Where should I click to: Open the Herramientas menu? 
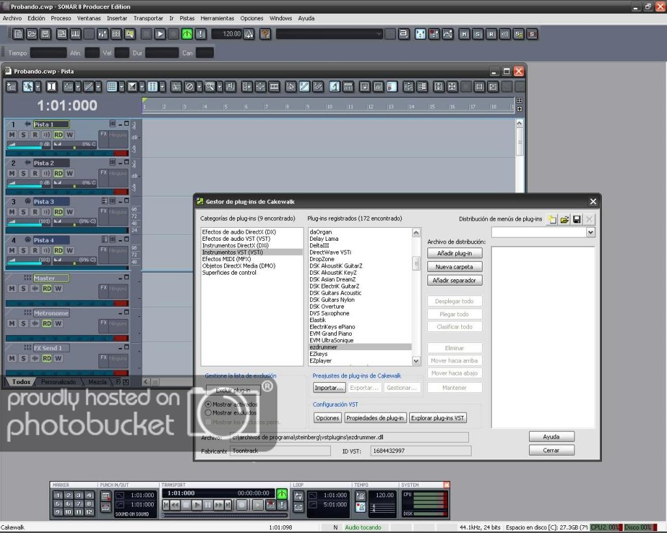click(x=217, y=18)
